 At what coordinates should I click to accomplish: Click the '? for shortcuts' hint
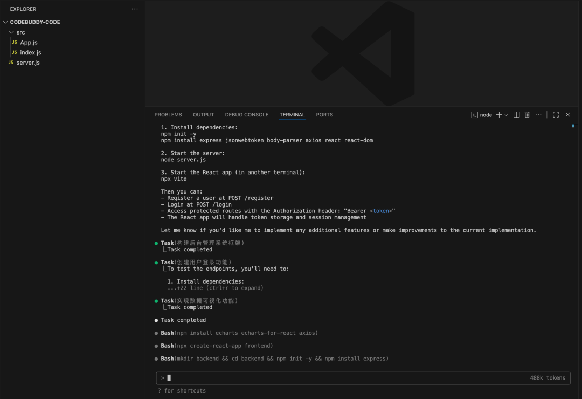182,391
